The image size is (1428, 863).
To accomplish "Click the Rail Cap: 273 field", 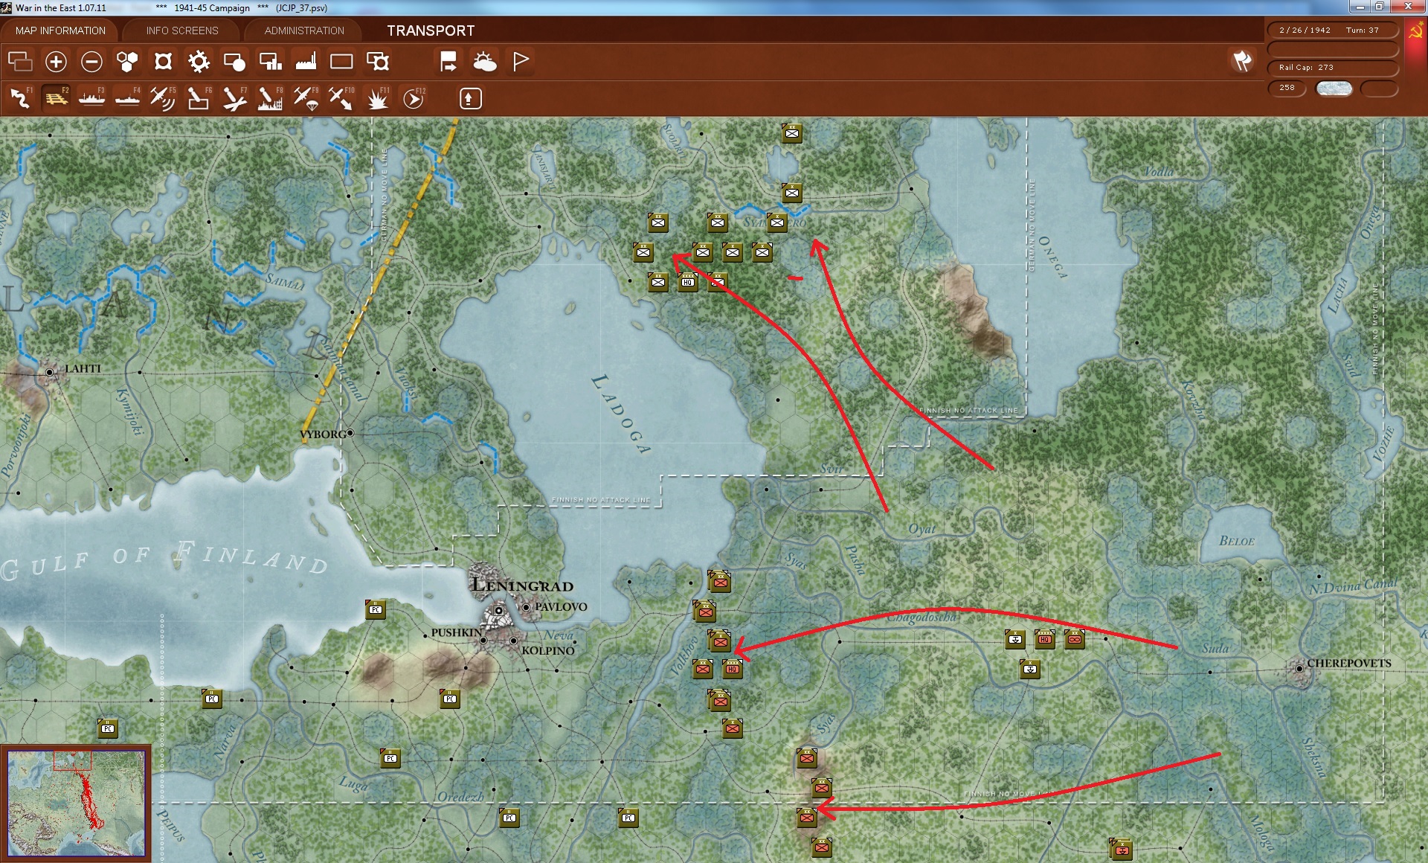I will tap(1332, 68).
